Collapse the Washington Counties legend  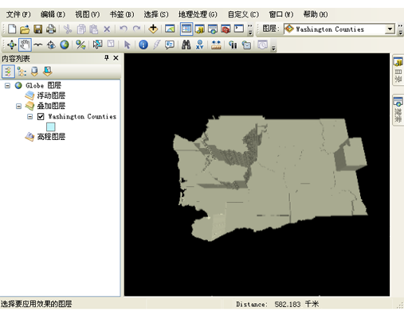(30, 116)
